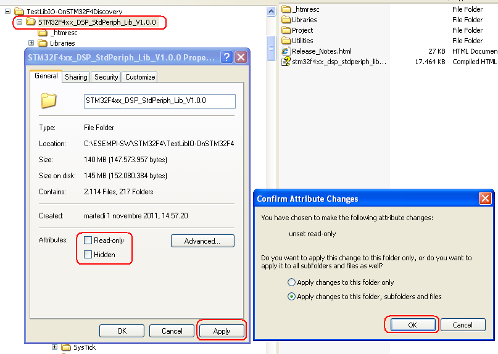Click the folder name input field
Viewport: 498px width, 354px height.
coord(159,101)
